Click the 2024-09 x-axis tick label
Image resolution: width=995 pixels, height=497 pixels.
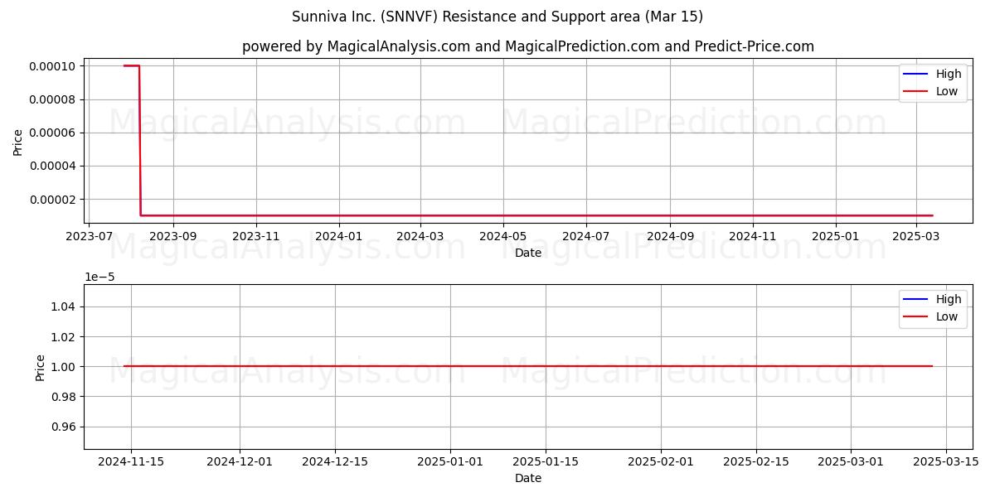click(670, 236)
